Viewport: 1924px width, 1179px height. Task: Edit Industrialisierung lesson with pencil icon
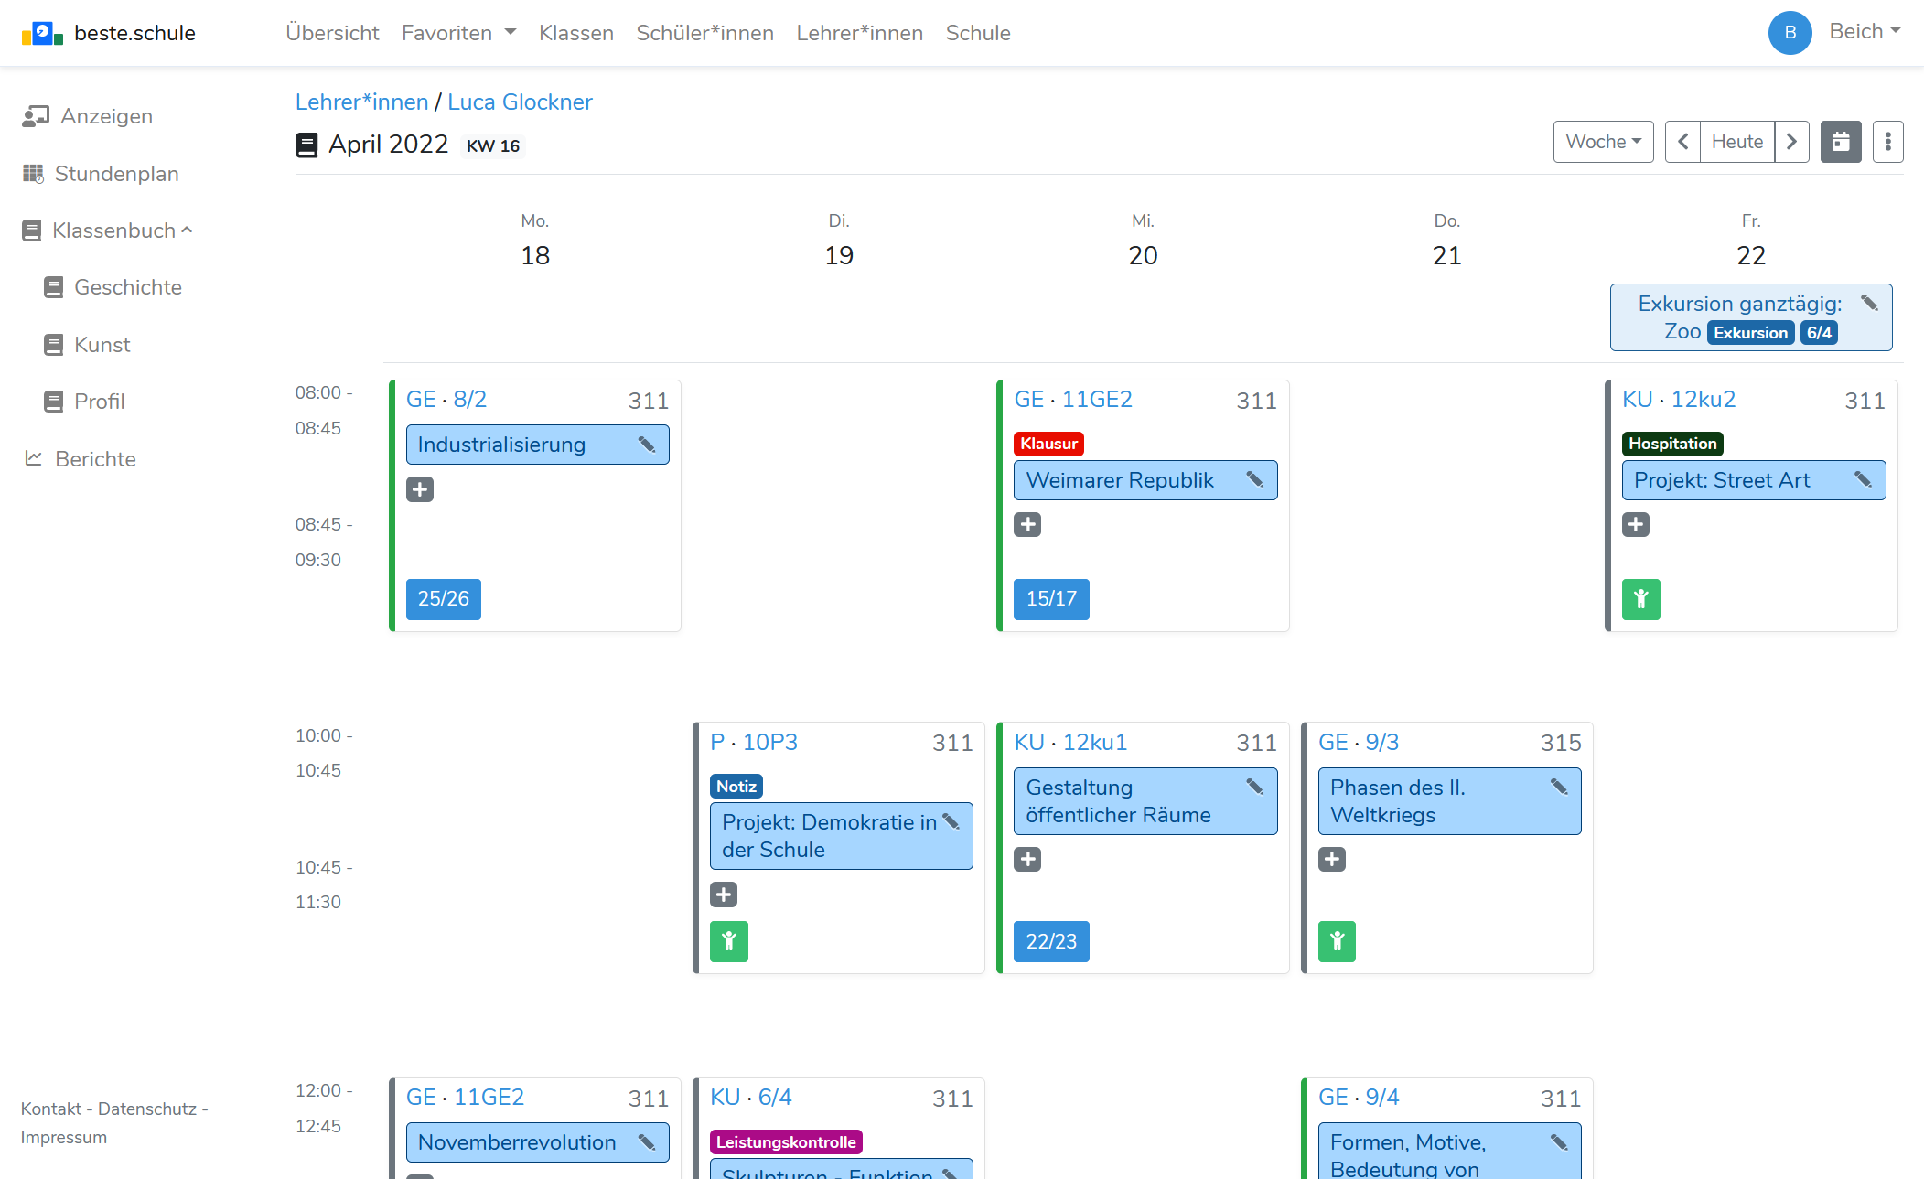point(647,445)
